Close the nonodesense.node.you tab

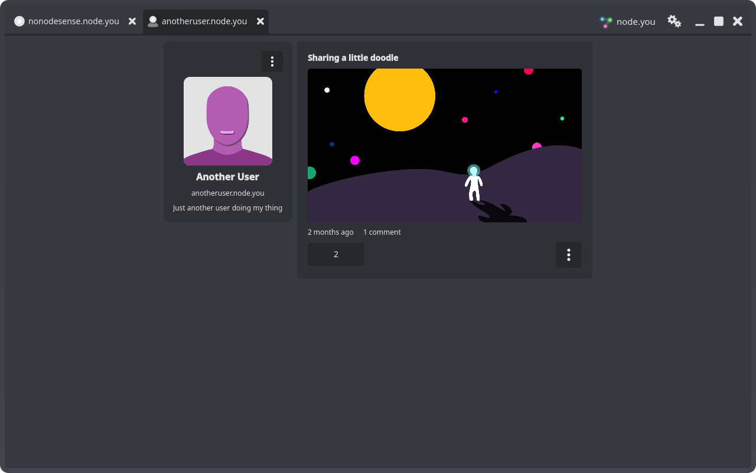pyautogui.click(x=132, y=21)
